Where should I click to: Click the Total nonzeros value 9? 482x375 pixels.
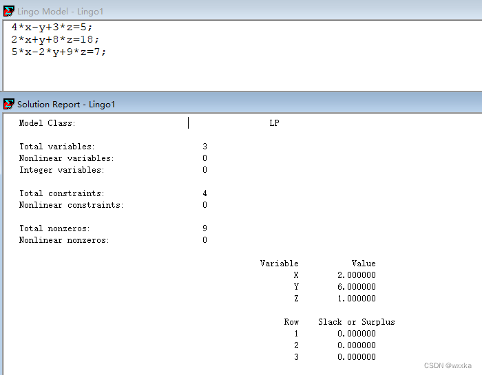point(205,228)
